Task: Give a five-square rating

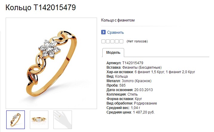Action: [121, 41]
